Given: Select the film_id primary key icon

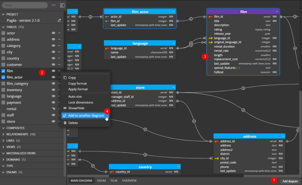Looking at the screenshot, I should (x=211, y=17).
